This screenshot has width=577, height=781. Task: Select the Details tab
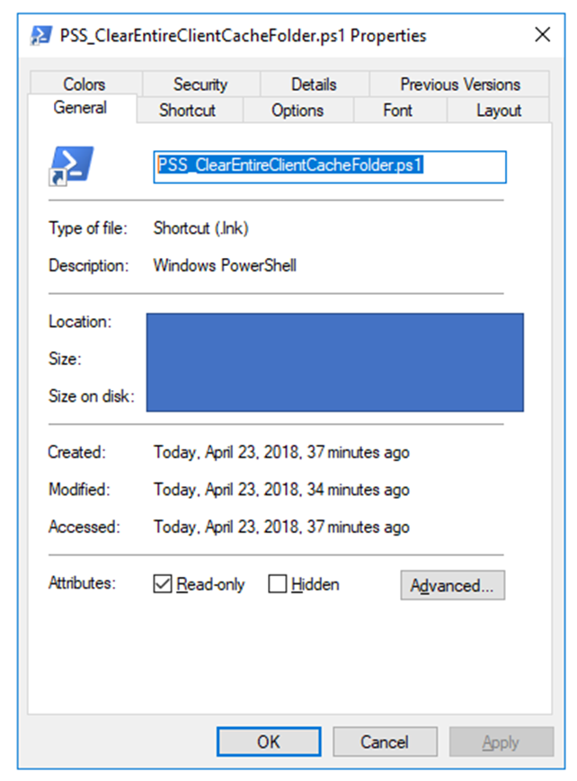pyautogui.click(x=314, y=84)
